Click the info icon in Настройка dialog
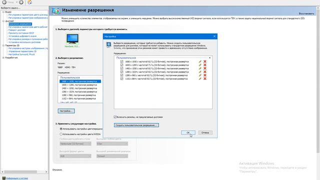The width and height of the screenshot is (320, 180). pos(108,44)
